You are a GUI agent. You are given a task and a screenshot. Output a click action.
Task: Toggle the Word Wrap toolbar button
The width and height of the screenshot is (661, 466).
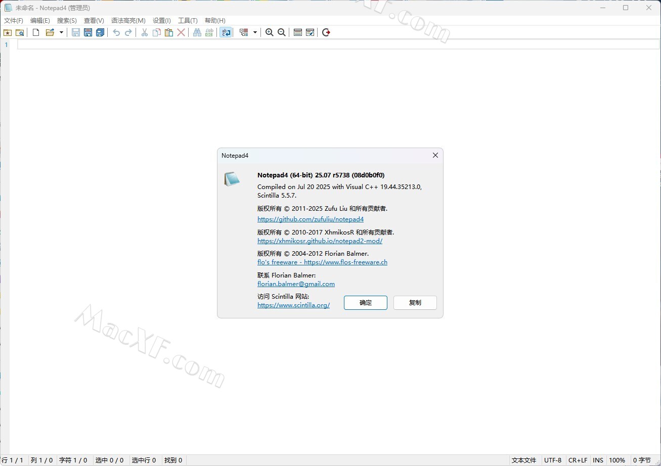(226, 32)
